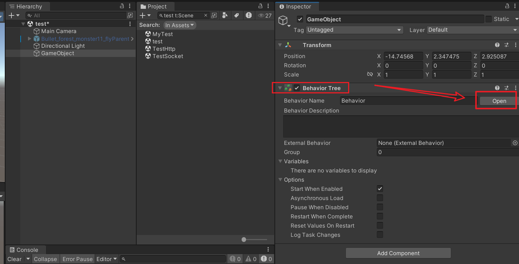
Task: Enable Asynchronous Load option
Action: [x=380, y=198]
